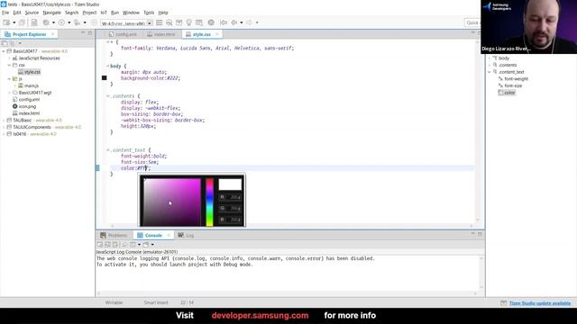577x324 pixels.
Task: Click the Run (play circle) toolbar icon
Action: 61,22
